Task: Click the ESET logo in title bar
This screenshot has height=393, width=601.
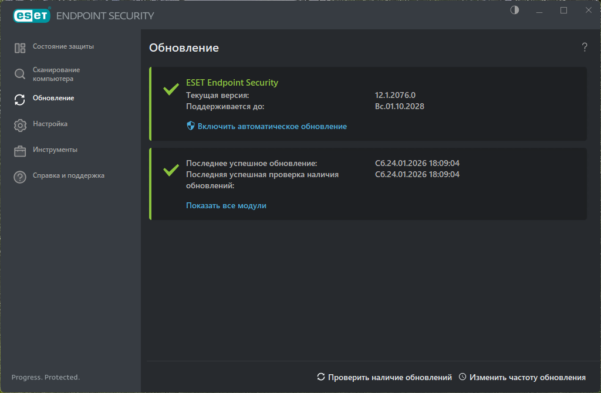Action: click(31, 16)
